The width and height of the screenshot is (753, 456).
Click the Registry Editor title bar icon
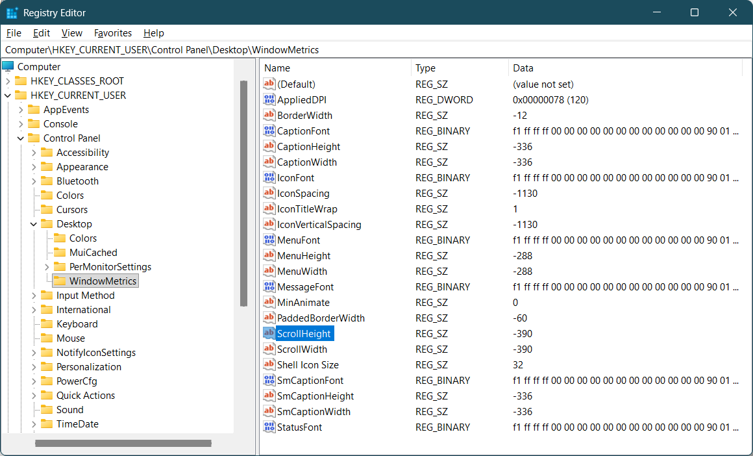pyautogui.click(x=12, y=13)
